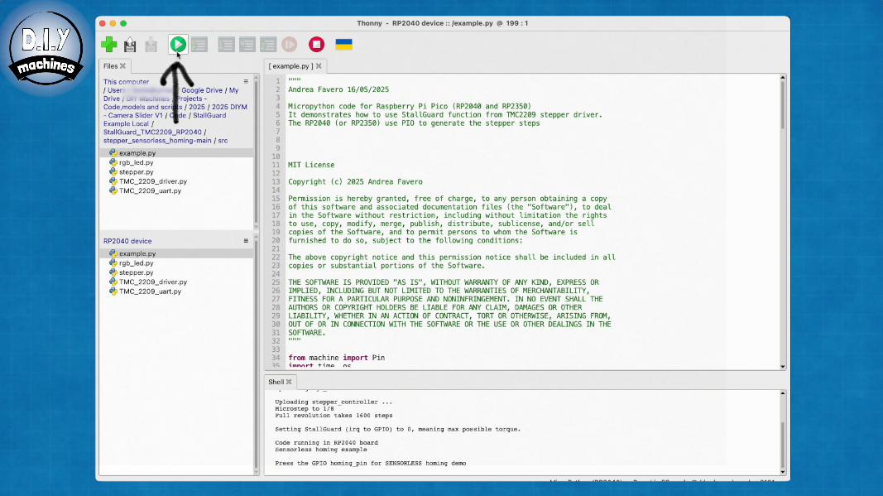Screen dimensions: 883x496
Task: Navigate to StallGuard_TMC2209_RP2040 folder in path
Action: click(152, 132)
